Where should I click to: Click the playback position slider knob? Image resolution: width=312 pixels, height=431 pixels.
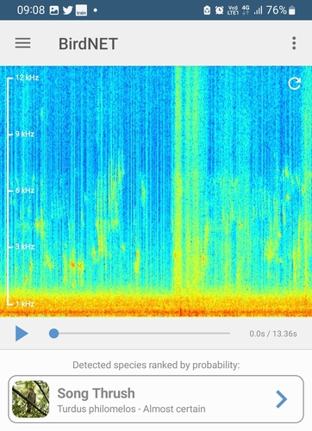click(x=54, y=334)
